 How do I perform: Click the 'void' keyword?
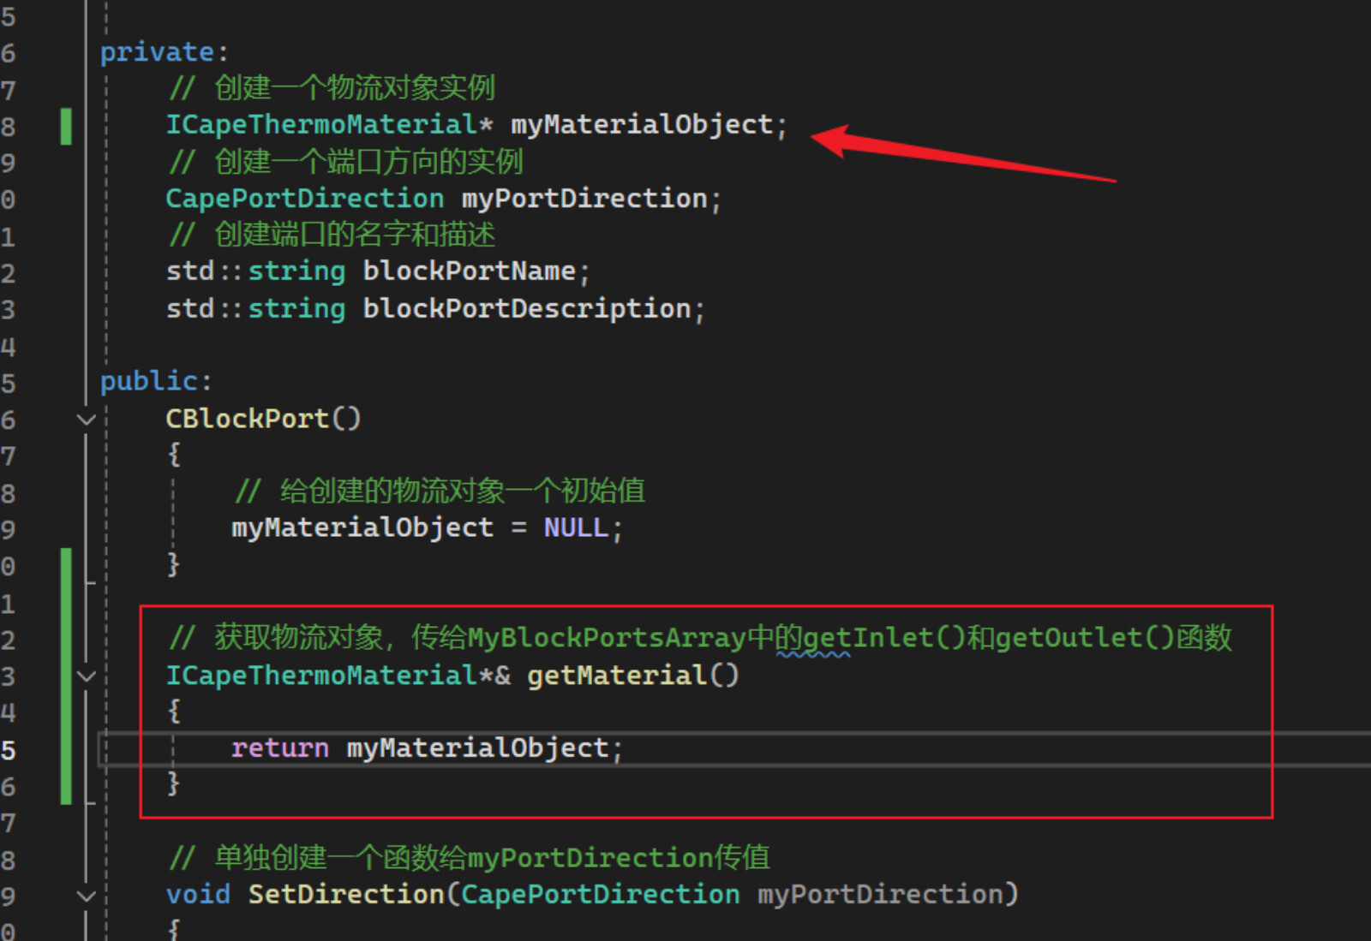tap(198, 896)
